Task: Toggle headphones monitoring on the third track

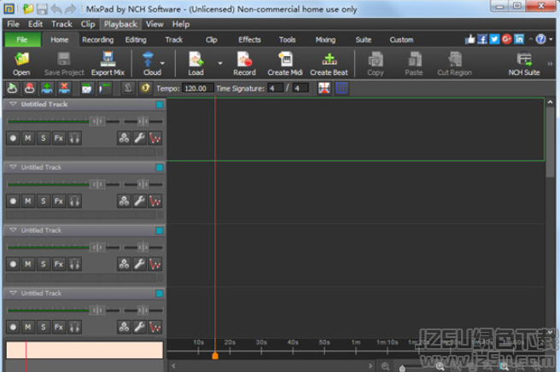Action: pyautogui.click(x=74, y=264)
